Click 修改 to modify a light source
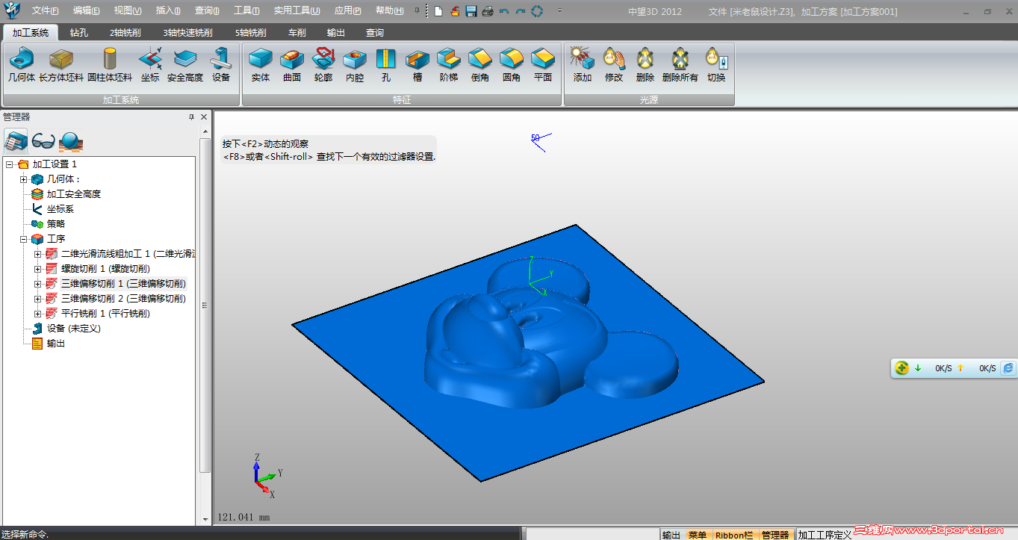This screenshot has width=1018, height=540. (x=614, y=65)
